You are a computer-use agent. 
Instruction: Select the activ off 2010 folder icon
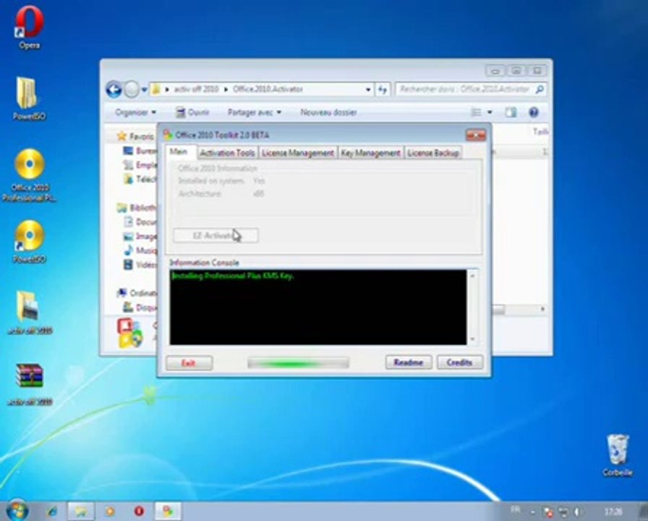pyautogui.click(x=29, y=313)
